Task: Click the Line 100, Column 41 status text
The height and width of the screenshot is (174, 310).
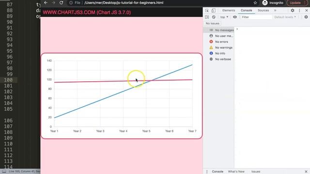Action: tap(22, 172)
